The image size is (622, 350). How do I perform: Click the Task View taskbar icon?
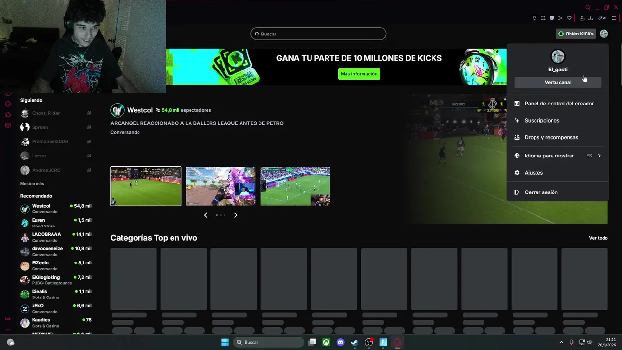(x=312, y=342)
